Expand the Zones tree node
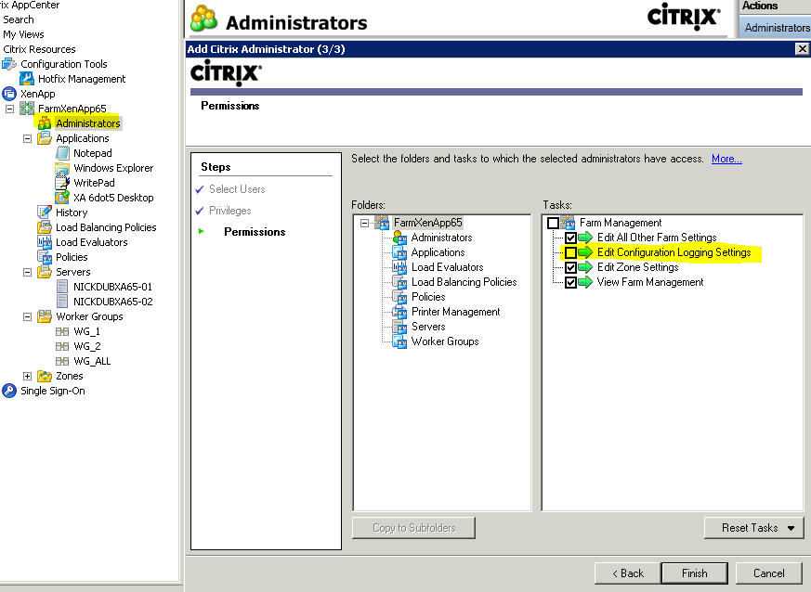 (28, 376)
